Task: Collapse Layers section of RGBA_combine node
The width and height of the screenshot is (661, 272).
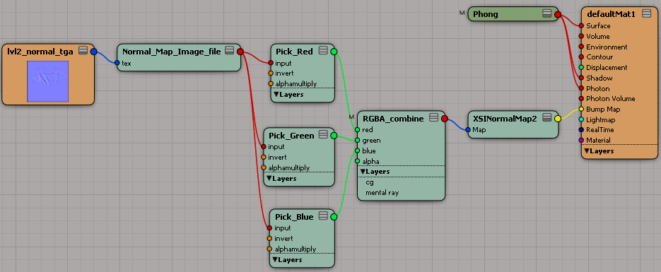Action: 375,172
